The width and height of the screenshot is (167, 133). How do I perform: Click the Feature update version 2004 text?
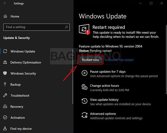111,46
